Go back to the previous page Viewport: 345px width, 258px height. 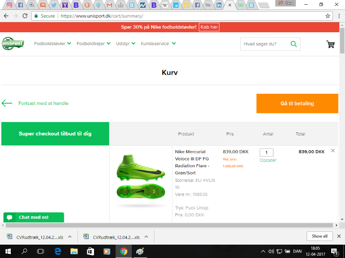pos(6,16)
